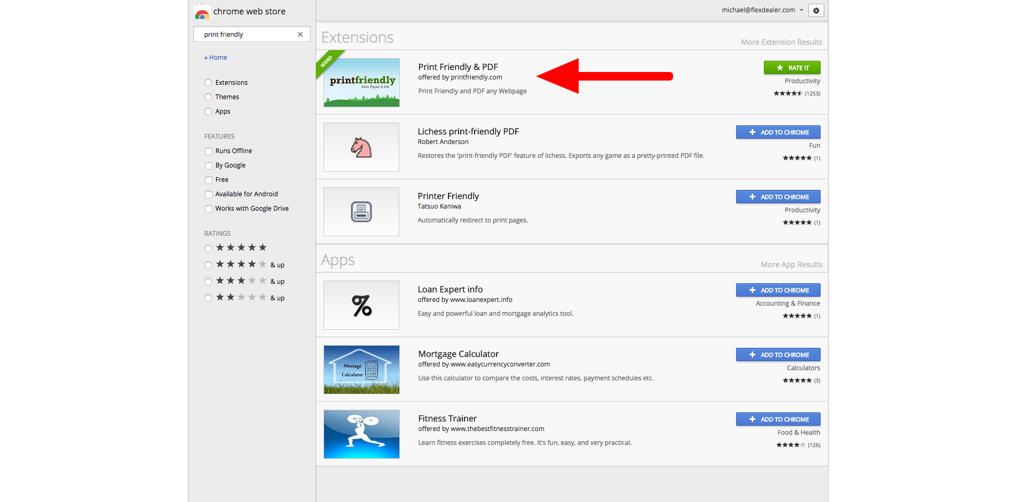Enable the Runs Offline checkbox
This screenshot has height=502, width=1017.
[209, 152]
